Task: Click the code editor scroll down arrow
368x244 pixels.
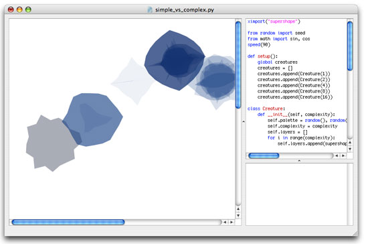Action: (x=350, y=149)
